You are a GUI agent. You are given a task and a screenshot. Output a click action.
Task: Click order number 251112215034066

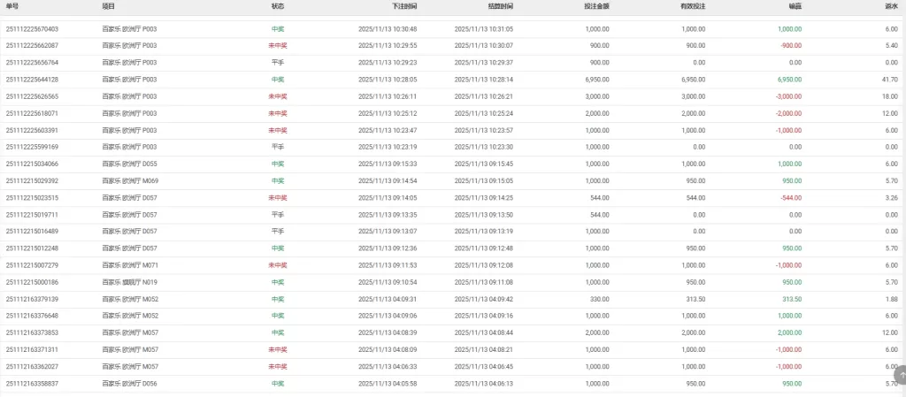pos(32,164)
